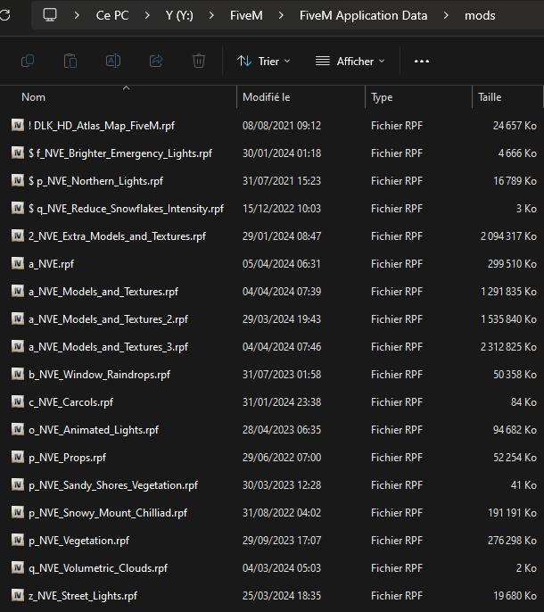Viewport: 544px width, 612px height.
Task: Navigate to Ce PC in breadcrumb
Action: click(x=112, y=16)
